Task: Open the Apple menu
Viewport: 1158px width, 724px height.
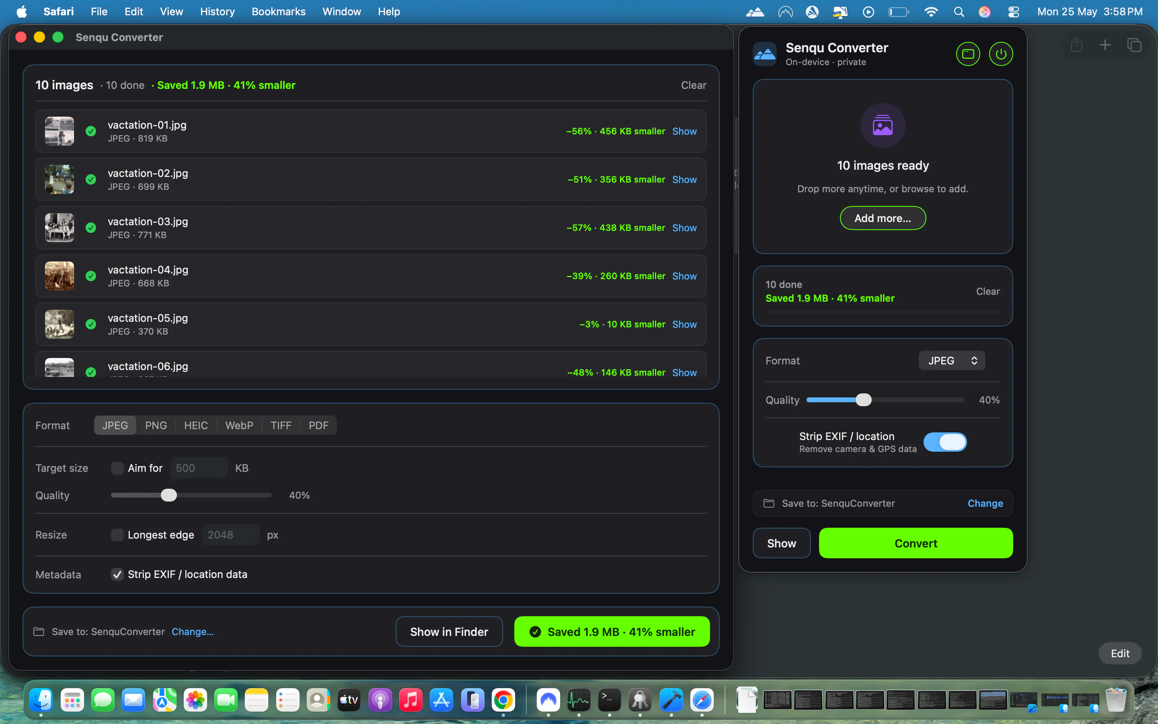Action: [x=22, y=12]
